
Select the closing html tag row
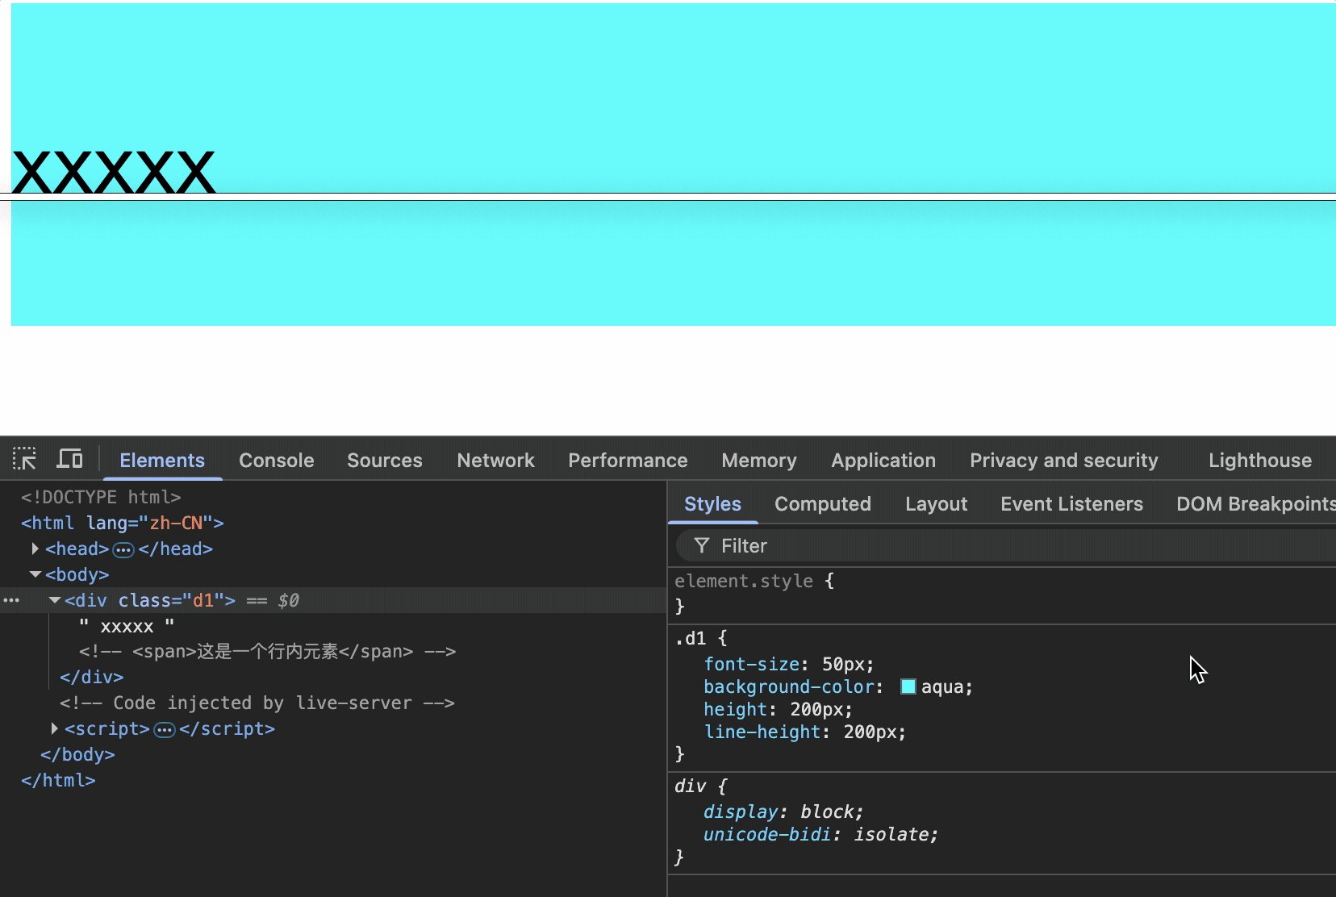pos(58,780)
